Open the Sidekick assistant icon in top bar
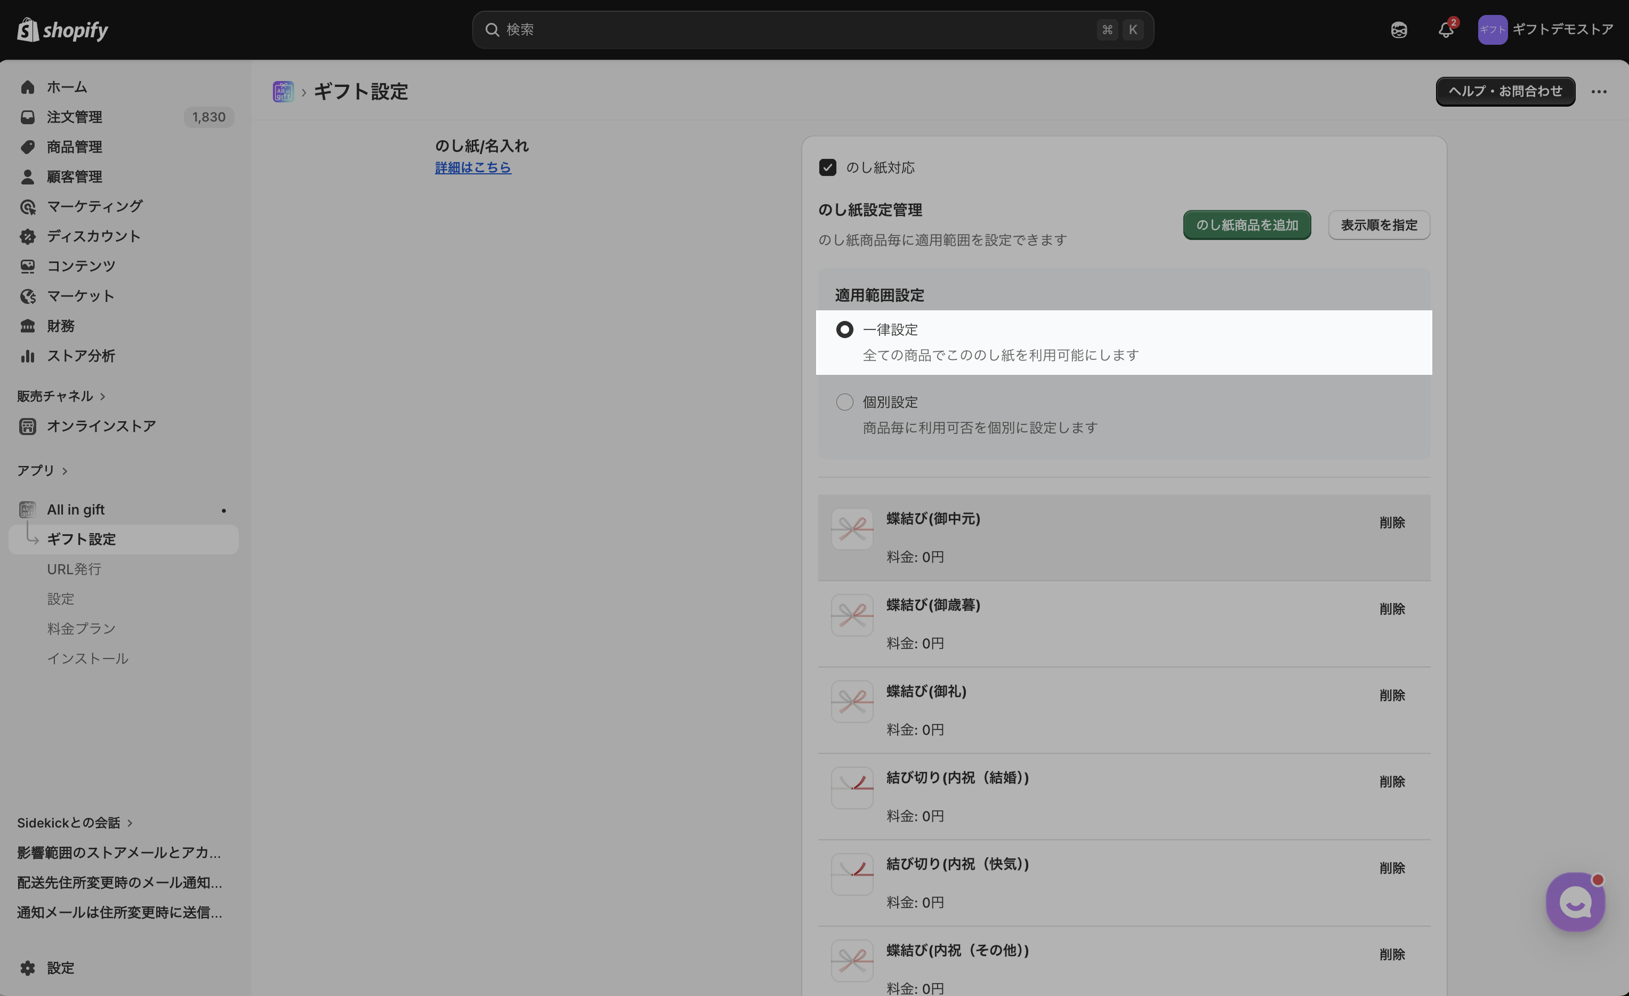 1398,30
